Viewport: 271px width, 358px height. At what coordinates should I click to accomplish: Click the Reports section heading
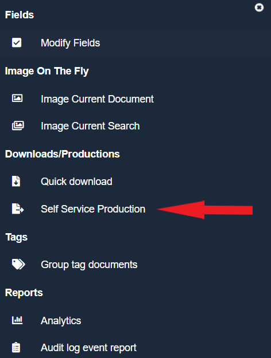point(24,293)
